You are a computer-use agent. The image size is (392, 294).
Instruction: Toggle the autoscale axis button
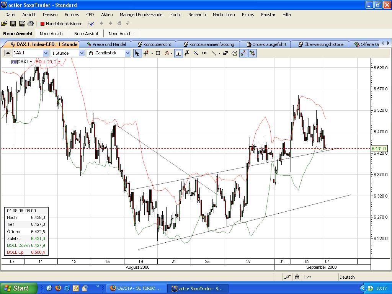tap(243, 53)
